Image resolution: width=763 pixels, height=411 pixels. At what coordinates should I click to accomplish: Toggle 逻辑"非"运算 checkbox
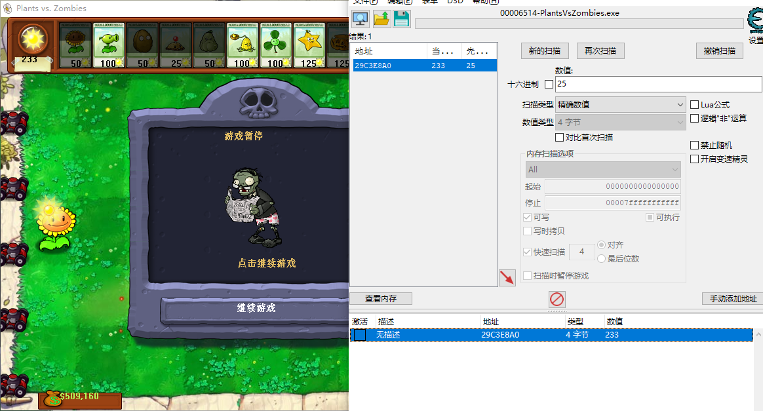pos(694,118)
